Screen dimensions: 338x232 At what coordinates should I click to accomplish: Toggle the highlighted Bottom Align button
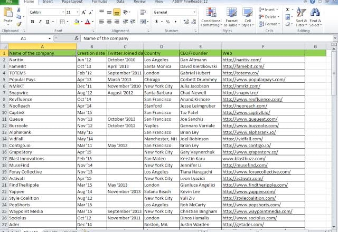pyautogui.click(x=117, y=12)
